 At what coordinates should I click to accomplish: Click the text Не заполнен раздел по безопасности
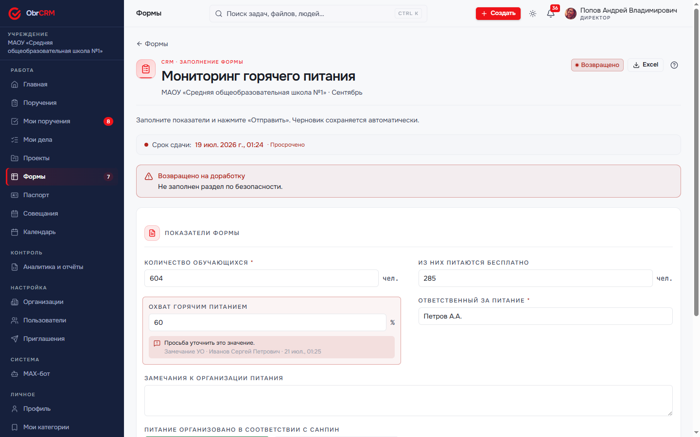[x=220, y=186]
